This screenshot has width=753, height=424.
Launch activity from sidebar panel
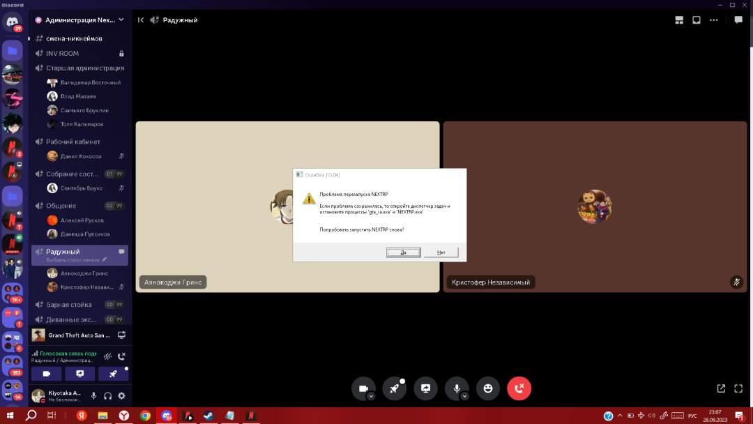pos(113,374)
